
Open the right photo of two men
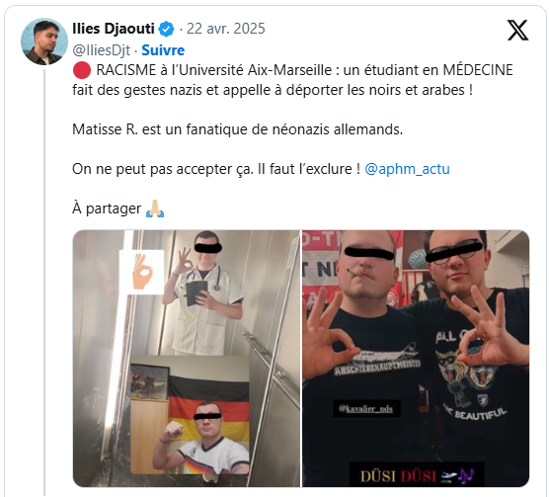(416, 359)
